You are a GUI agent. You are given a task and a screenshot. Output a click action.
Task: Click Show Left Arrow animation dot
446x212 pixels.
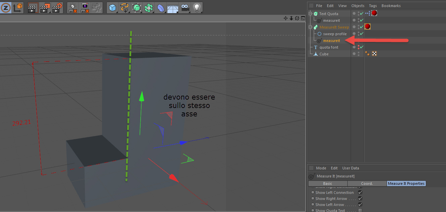313,205
